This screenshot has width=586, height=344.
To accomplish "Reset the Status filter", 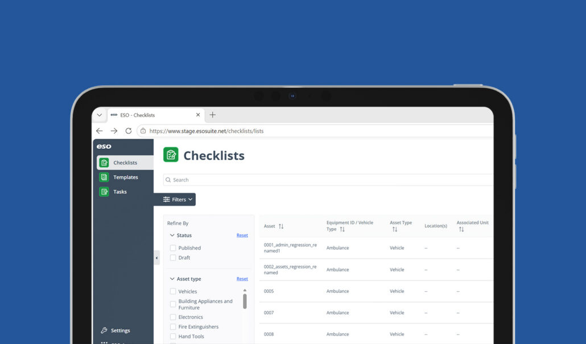I will [242, 235].
